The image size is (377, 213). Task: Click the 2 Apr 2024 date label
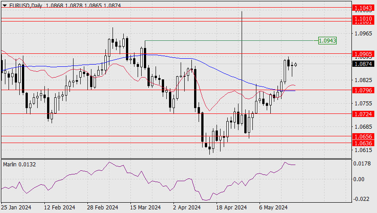(187, 208)
